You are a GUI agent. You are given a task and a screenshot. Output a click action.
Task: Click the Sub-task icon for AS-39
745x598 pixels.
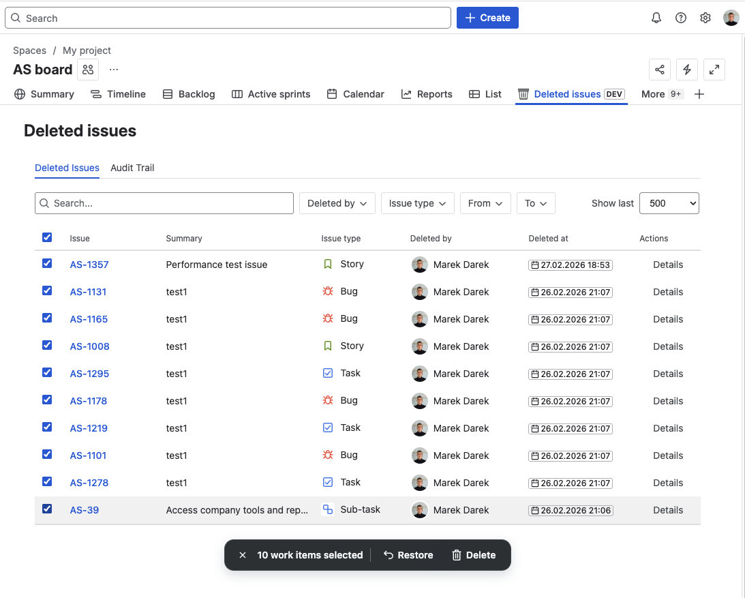[327, 509]
